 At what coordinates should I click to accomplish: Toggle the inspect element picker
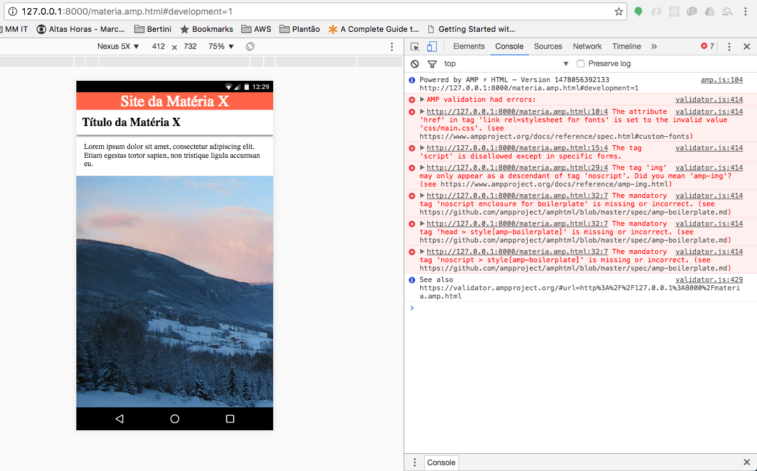coord(414,46)
